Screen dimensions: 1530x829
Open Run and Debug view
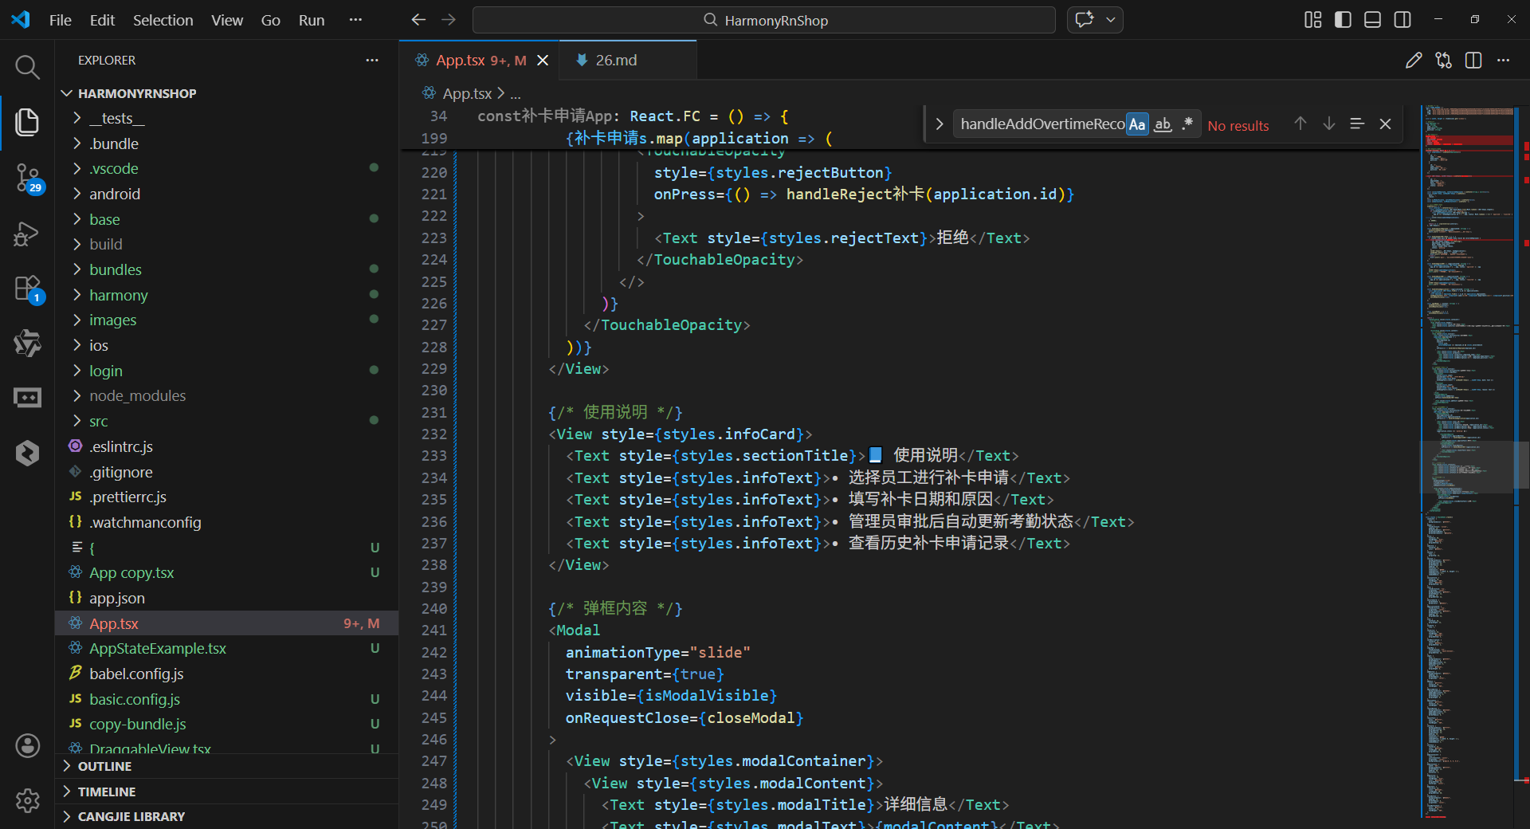27,234
